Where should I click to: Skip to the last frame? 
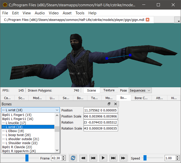[113, 158]
